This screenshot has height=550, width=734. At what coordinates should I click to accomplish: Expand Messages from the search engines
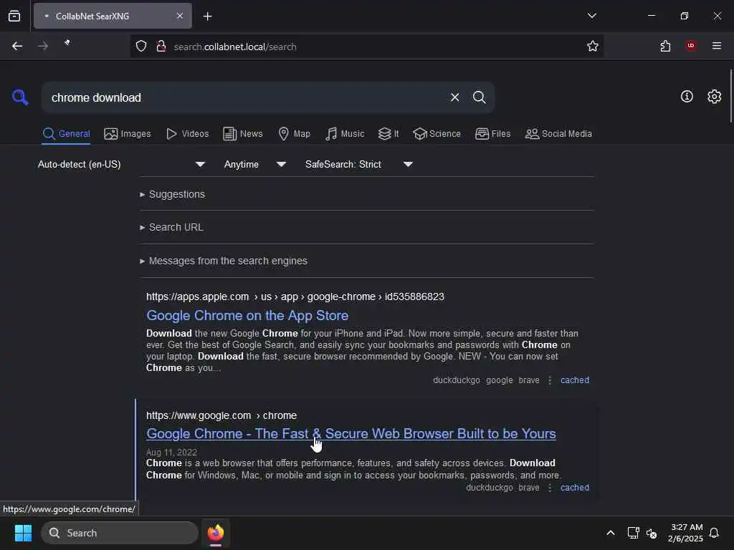coord(224,261)
